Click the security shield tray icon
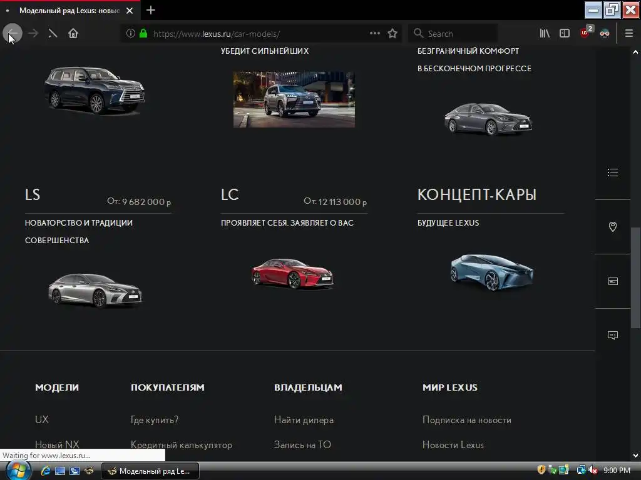641x480 pixels. tap(541, 470)
